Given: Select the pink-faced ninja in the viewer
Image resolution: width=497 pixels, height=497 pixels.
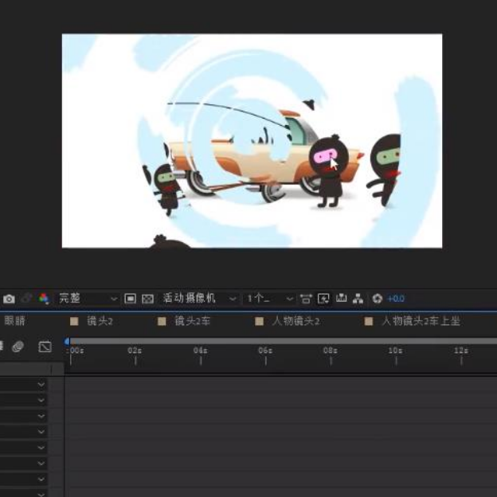Looking at the screenshot, I should 329,171.
